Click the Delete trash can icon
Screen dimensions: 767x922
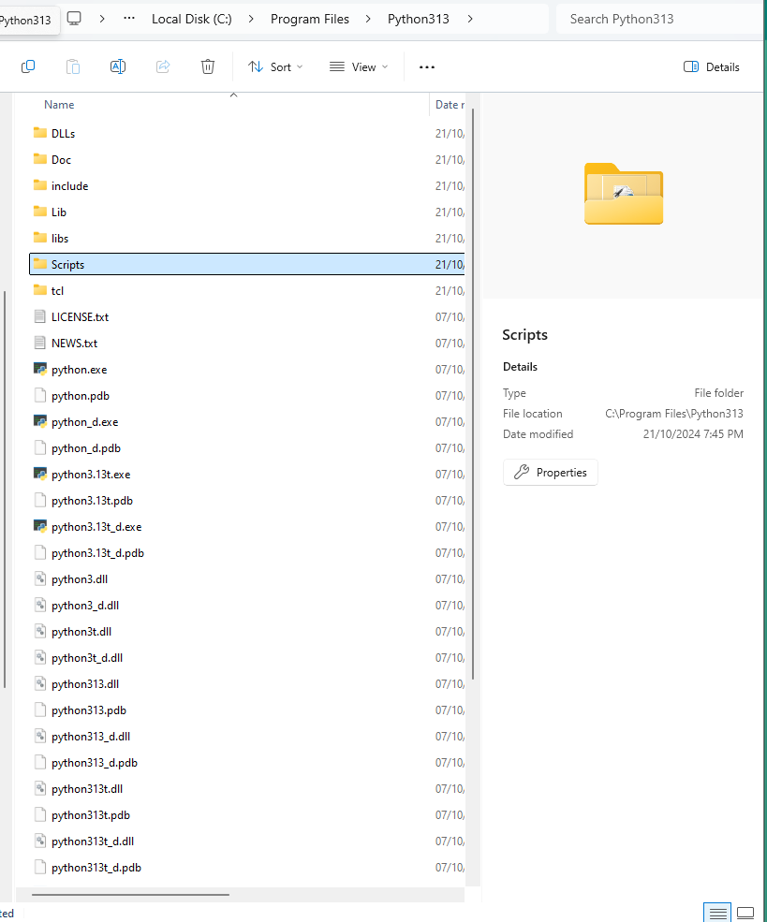pos(208,66)
